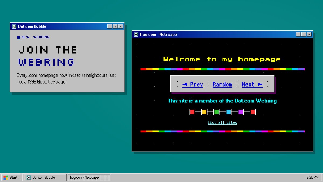Click the yellow webring square
Screen dimensions: 323x182
click(204, 112)
